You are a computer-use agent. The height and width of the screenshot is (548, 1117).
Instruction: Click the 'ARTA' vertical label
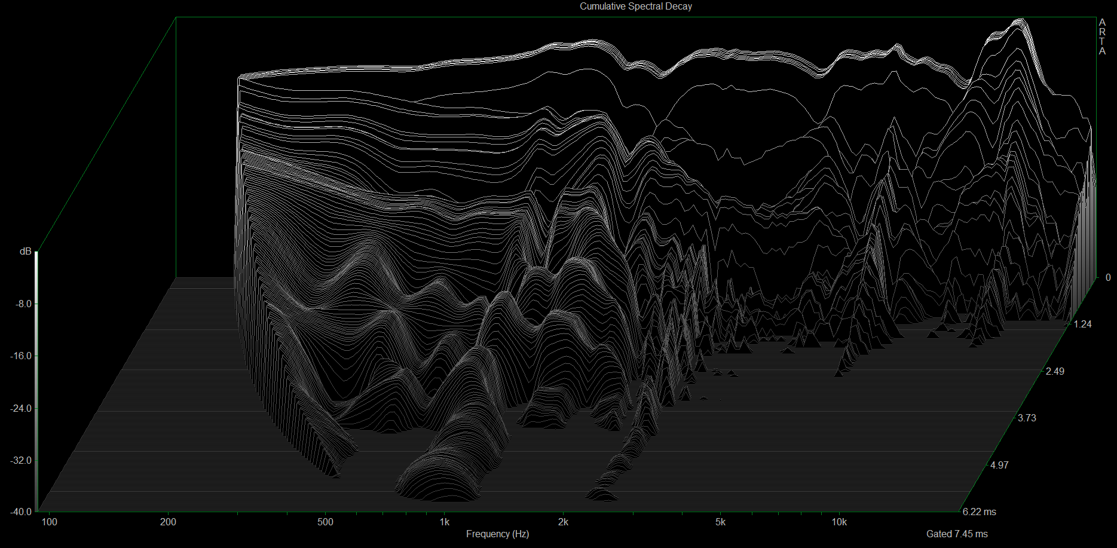[1102, 36]
